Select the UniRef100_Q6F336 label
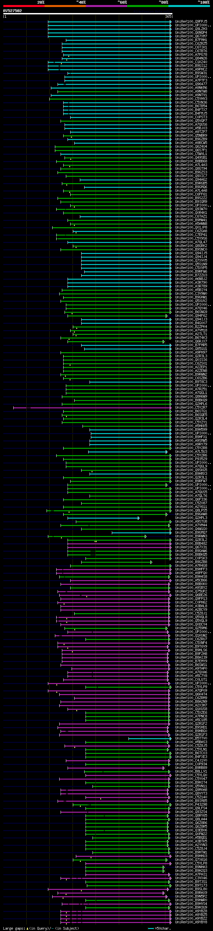Image resolution: width=213 pixels, height=931 pixels. 191,500
